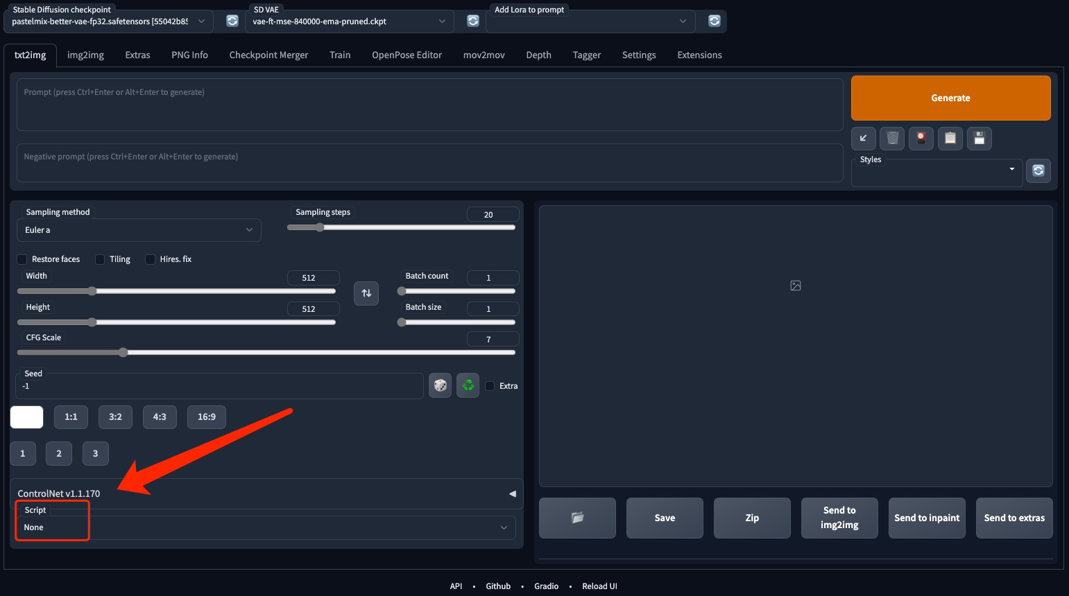Open the Sampling method dropdown
This screenshot has height=596, width=1069.
tap(139, 230)
